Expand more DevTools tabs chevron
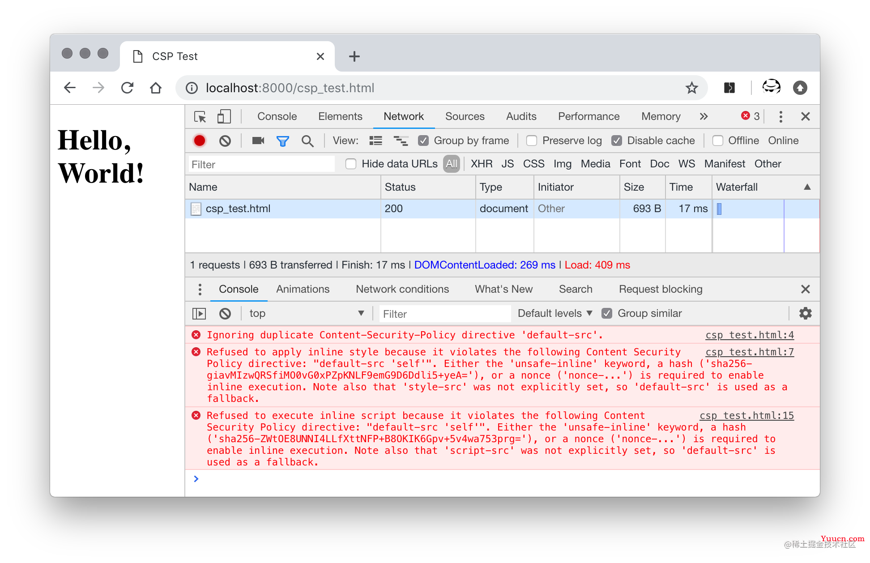The height and width of the screenshot is (563, 870). (x=704, y=117)
